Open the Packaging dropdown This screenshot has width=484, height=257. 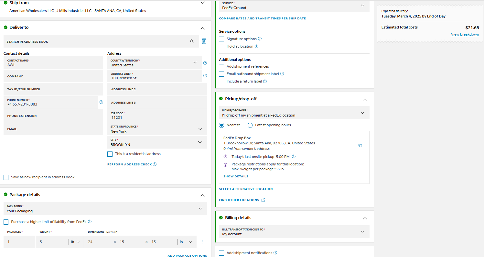pos(105,208)
